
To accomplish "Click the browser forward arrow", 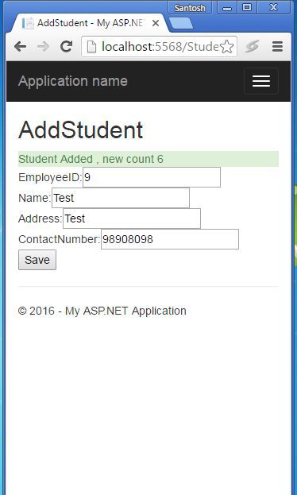I will click(43, 47).
